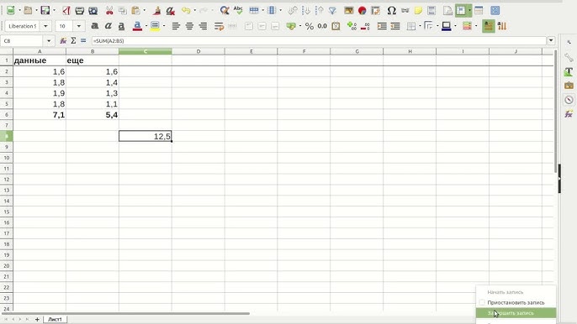Click the New spreadsheet icon
Screen dimensions: 577x324
pos(11,11)
